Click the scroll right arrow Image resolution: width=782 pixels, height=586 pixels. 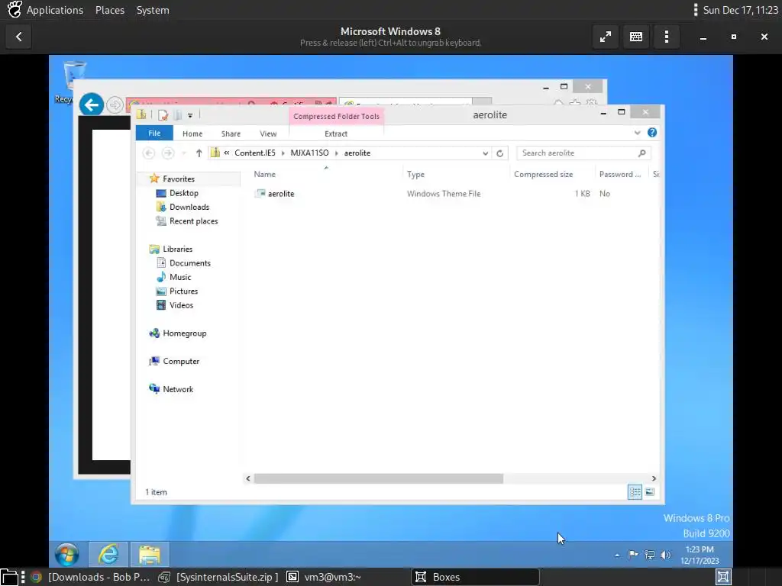pyautogui.click(x=654, y=478)
